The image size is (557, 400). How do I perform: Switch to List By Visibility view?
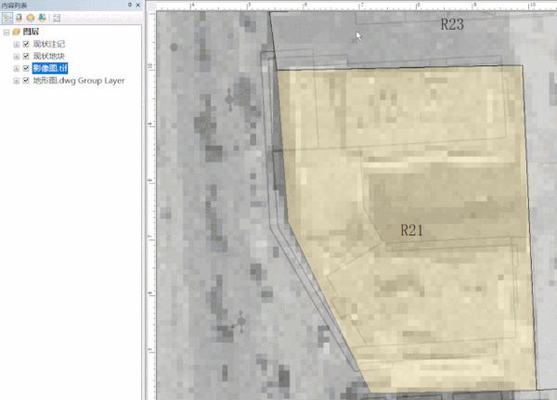[31, 18]
